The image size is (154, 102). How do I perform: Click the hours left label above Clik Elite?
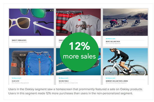click(17, 78)
